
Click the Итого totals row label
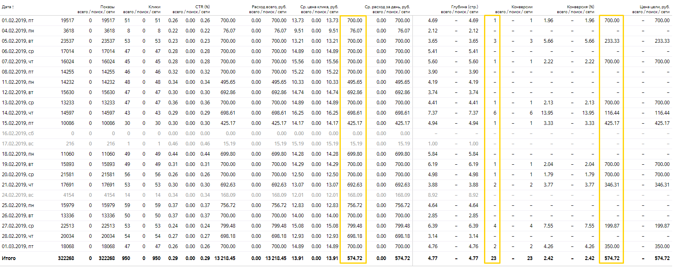9,258
